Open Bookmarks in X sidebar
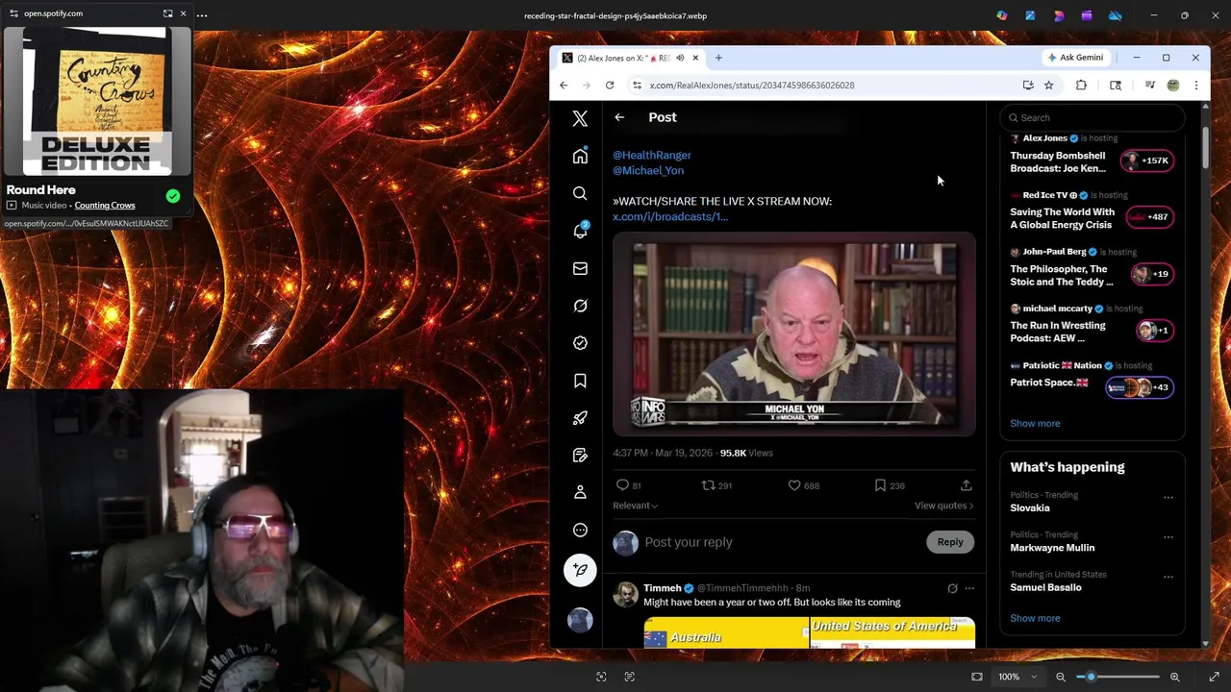This screenshot has height=692, width=1231. click(580, 381)
